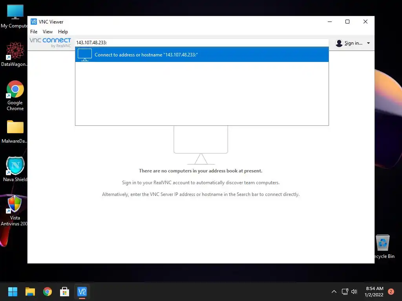Open the notification badge showing 2
Image resolution: width=402 pixels, height=301 pixels.
point(391,292)
